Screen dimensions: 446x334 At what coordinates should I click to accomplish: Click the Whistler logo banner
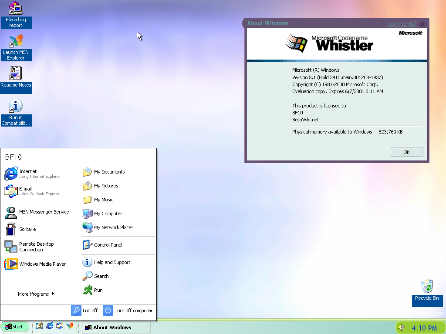[337, 44]
